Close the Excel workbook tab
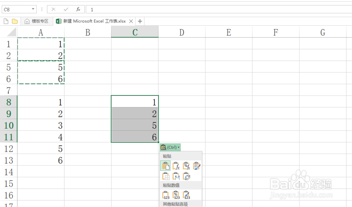This screenshot has height=207, width=352. [131, 21]
